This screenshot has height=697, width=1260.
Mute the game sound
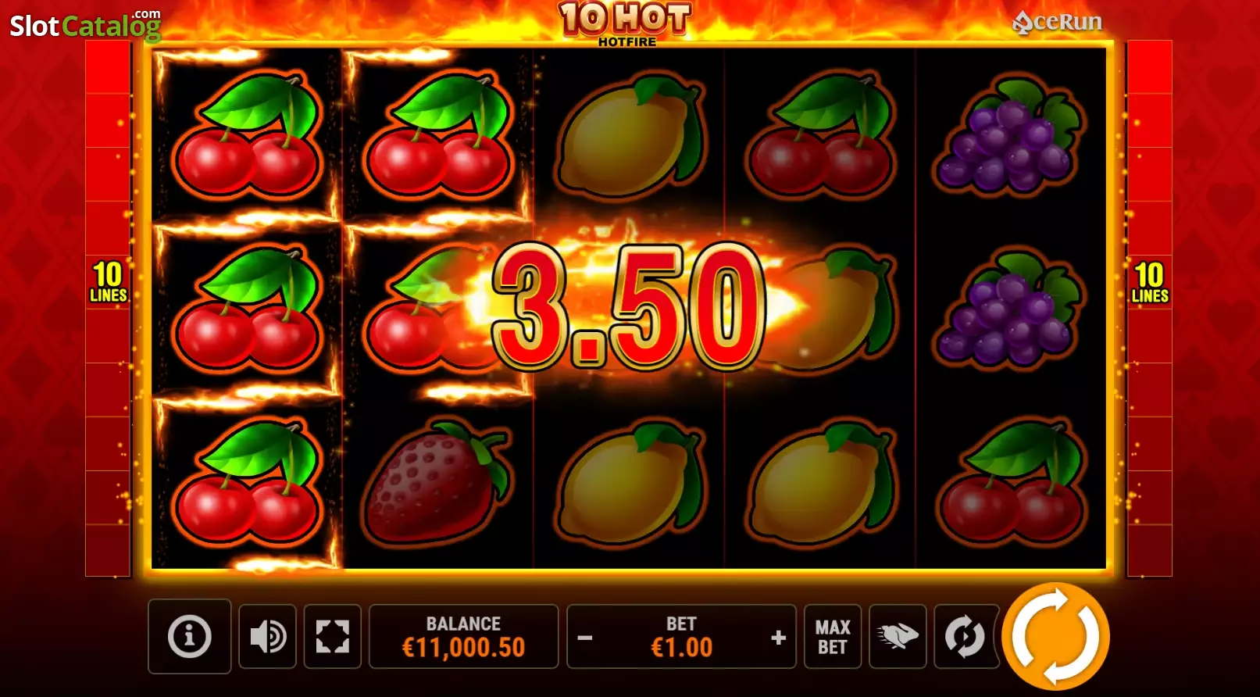pos(267,636)
